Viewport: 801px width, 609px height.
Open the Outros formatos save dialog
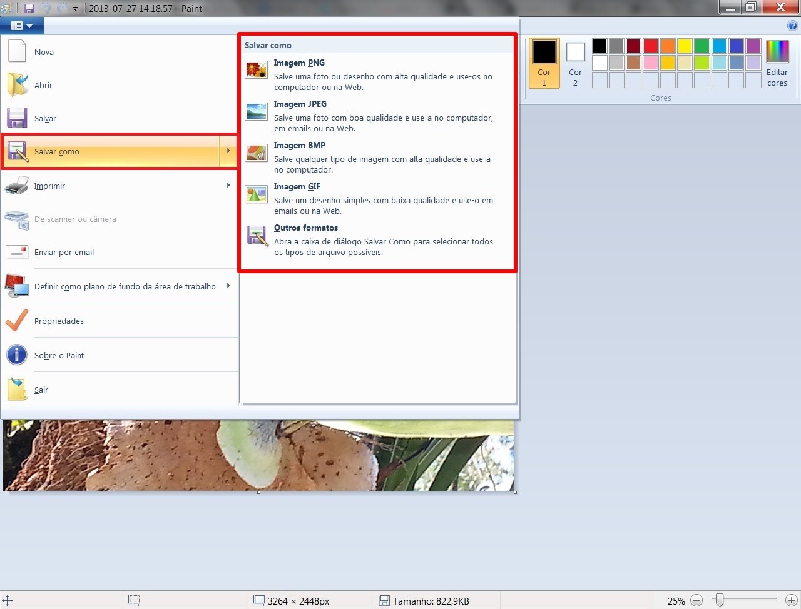(x=306, y=228)
